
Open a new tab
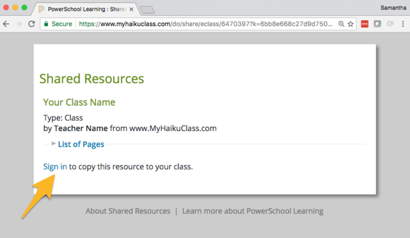[147, 10]
